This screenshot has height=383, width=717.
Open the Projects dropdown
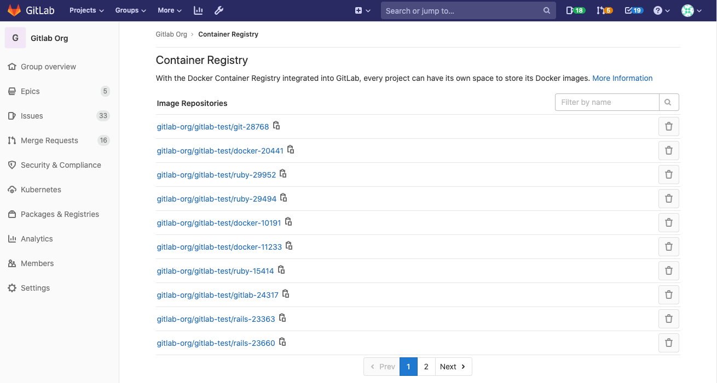coord(86,10)
